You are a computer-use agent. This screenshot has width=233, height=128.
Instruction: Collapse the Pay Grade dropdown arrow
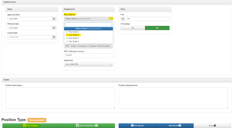pyautogui.click(x=111, y=19)
